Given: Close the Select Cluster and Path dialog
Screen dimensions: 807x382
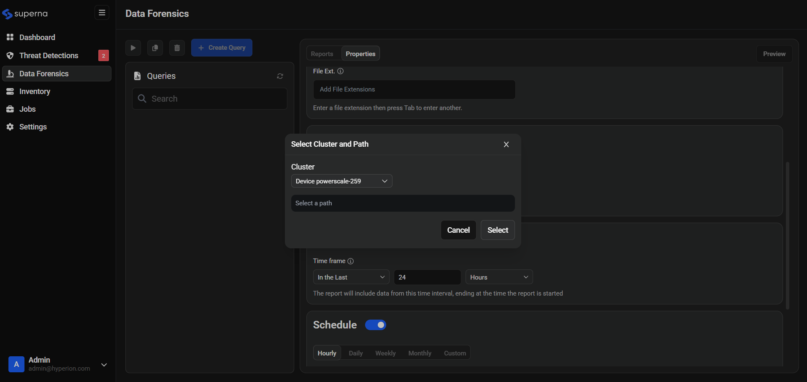Looking at the screenshot, I should tap(506, 145).
